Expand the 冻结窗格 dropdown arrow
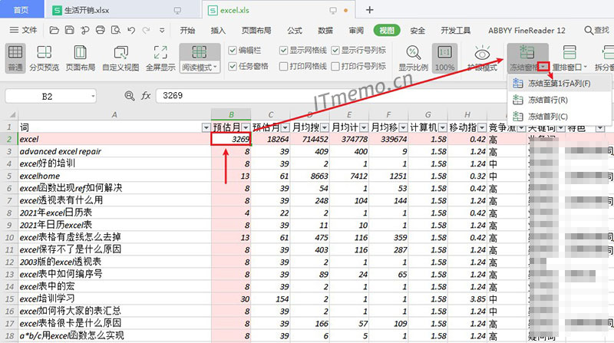The height and width of the screenshot is (343, 614). tap(543, 67)
